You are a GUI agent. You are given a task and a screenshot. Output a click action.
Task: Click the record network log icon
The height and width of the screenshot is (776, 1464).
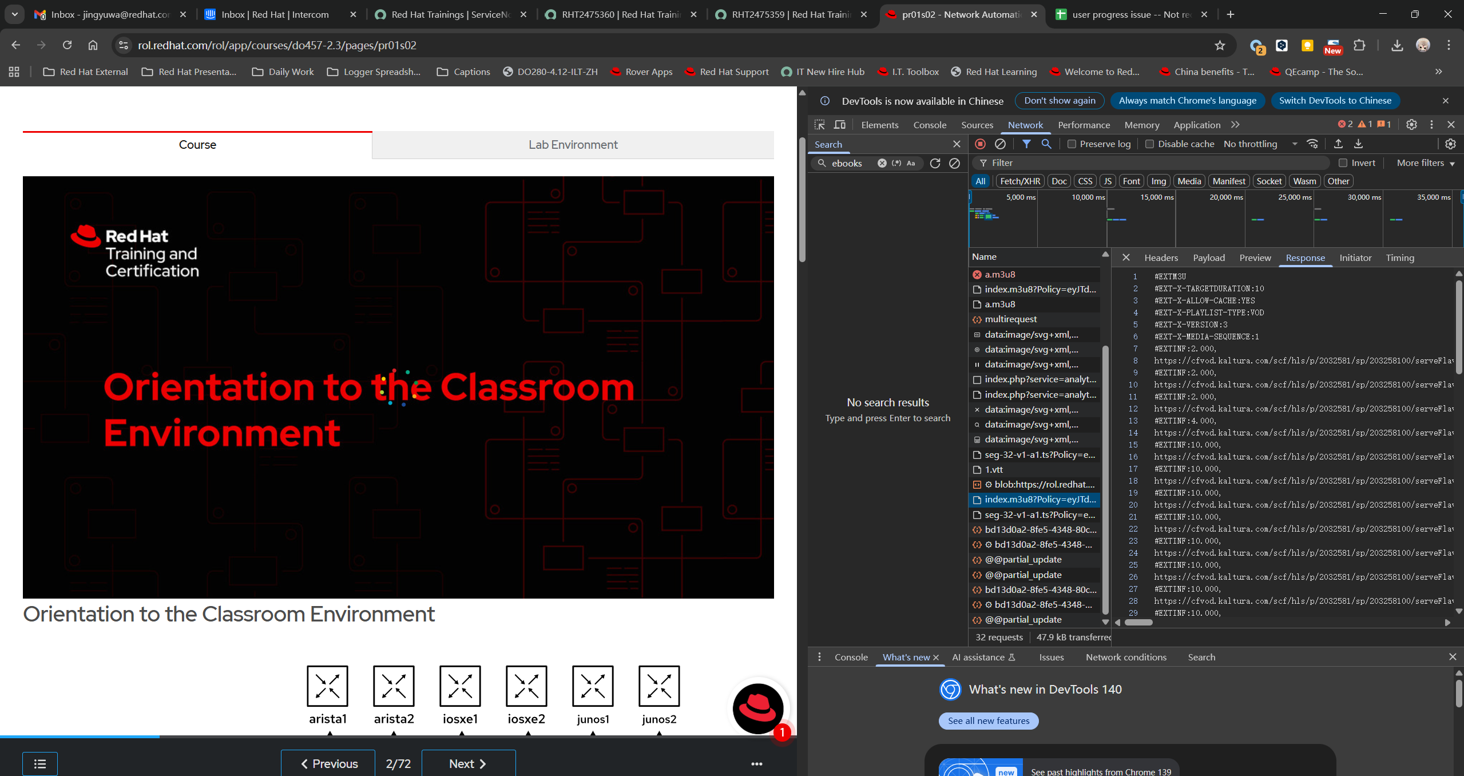[x=980, y=144]
